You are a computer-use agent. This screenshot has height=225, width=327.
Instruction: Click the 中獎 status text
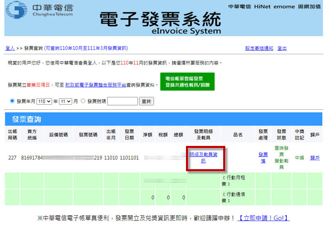pos(300,158)
